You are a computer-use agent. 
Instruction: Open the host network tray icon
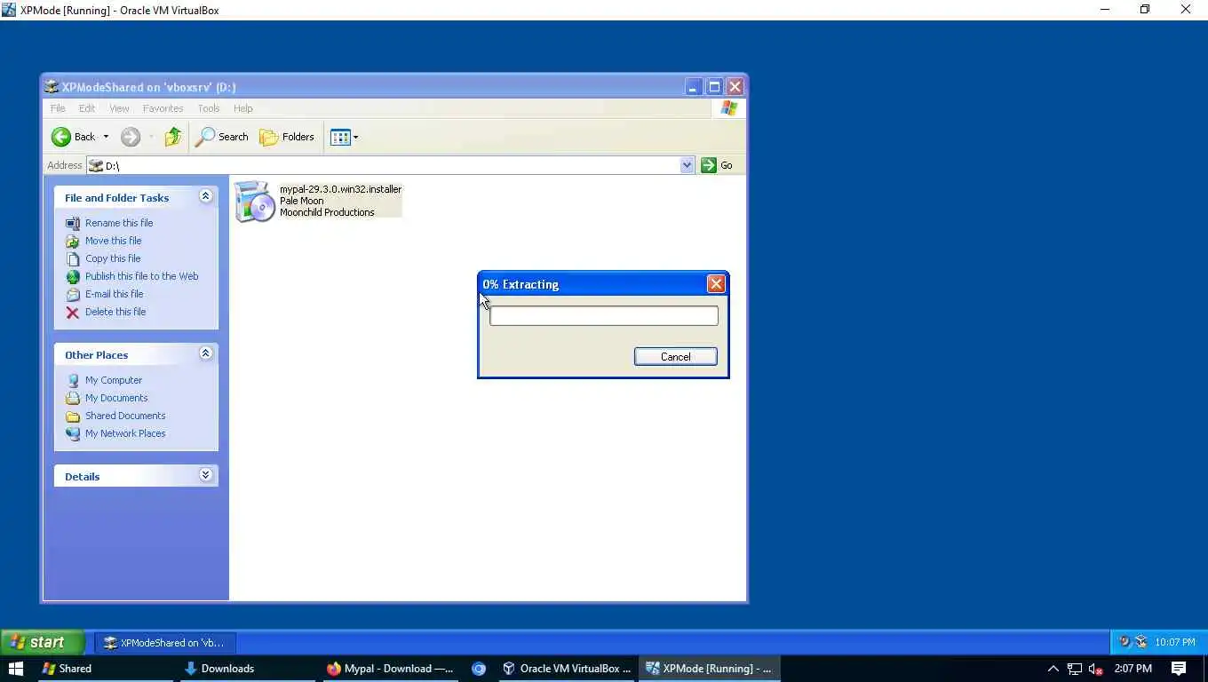click(1075, 669)
